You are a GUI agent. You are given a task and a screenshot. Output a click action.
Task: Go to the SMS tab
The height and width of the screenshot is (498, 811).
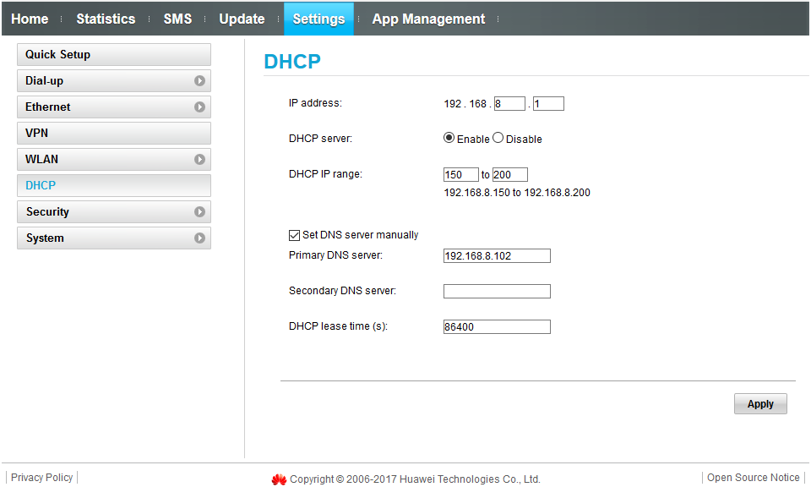click(x=177, y=19)
